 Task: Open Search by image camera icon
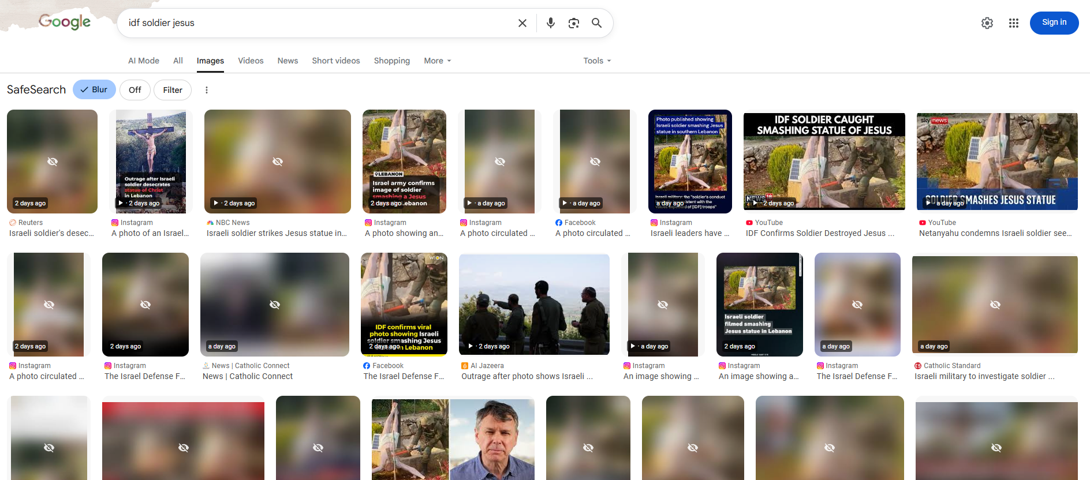(574, 23)
